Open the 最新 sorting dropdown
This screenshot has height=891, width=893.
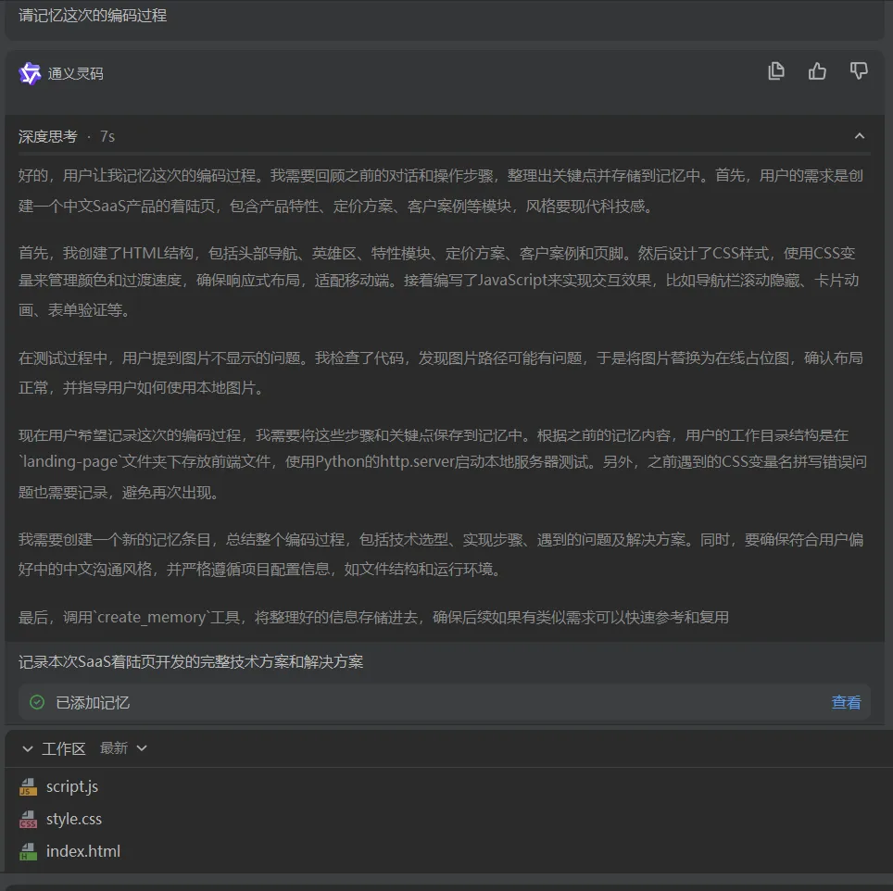tap(123, 748)
